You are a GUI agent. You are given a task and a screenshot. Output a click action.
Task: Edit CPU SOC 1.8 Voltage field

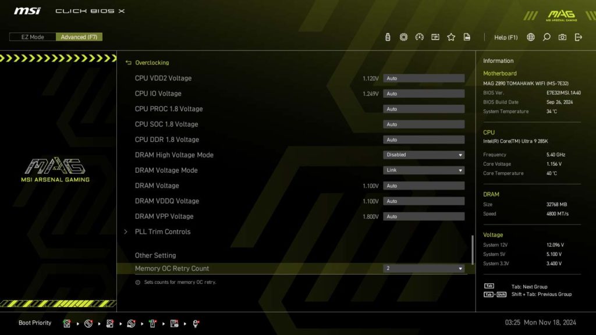(x=424, y=124)
